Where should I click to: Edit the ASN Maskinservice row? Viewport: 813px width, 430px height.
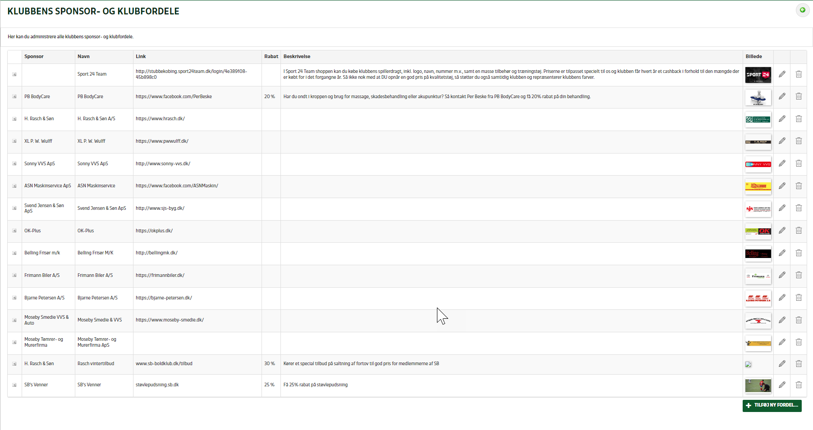782,186
